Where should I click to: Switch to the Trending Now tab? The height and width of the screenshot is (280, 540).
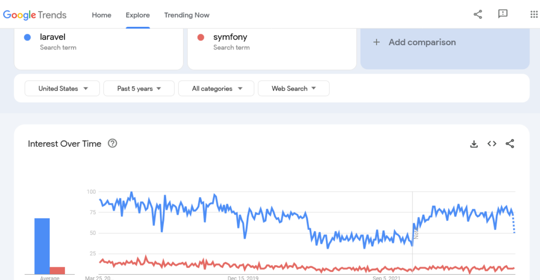187,15
